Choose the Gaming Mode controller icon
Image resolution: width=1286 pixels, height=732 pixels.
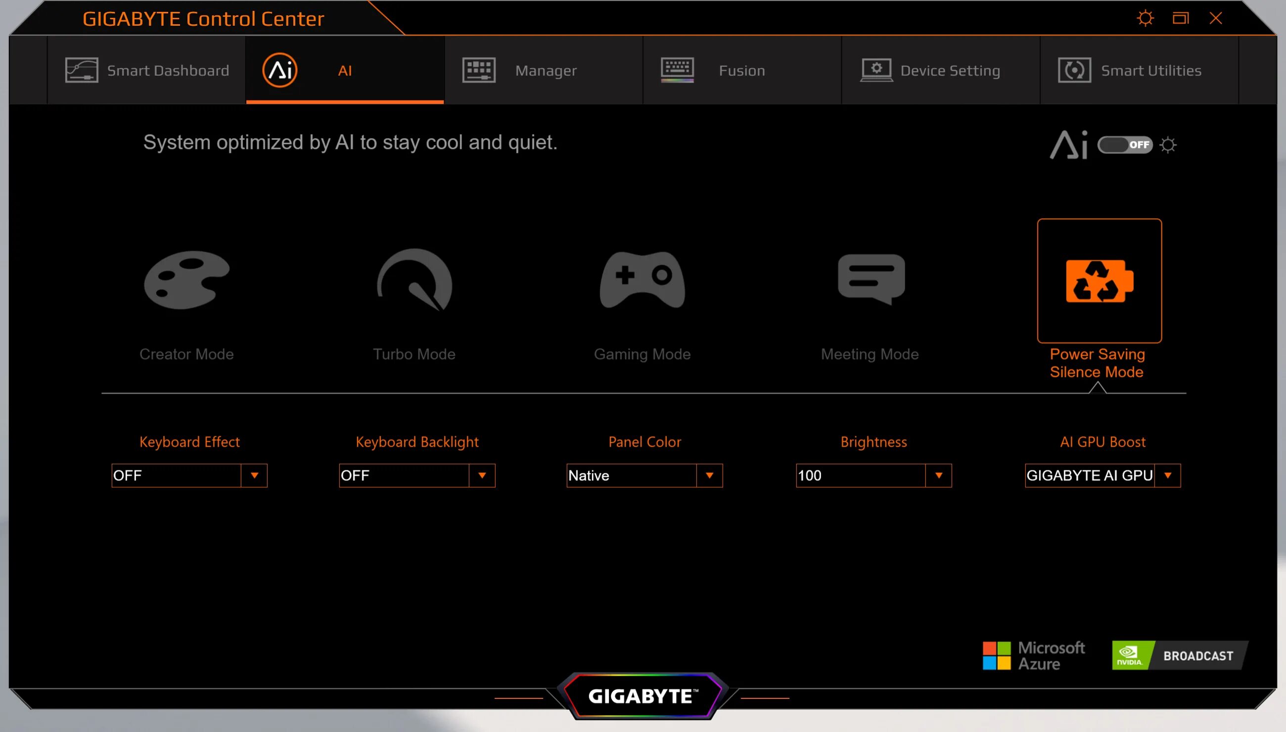pyautogui.click(x=642, y=280)
